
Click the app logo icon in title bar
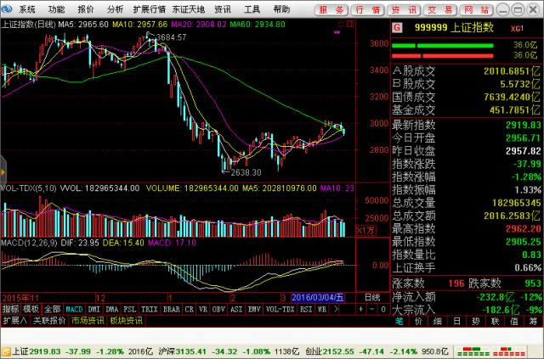[8, 8]
